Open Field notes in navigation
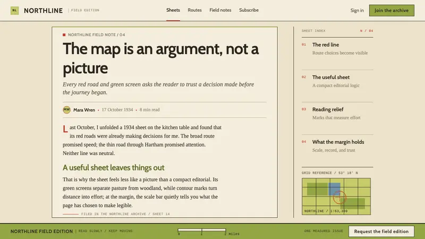Screen dimensions: 425x239 (220, 10)
